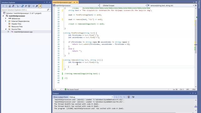Go to Home view in Solution Explorer
Viewport: 201px width, 113px height.
10,6
